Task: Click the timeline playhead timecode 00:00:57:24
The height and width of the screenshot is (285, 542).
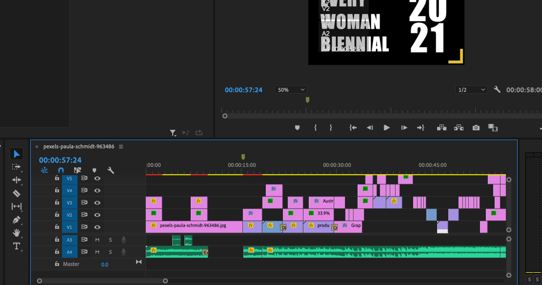Action: tap(60, 160)
